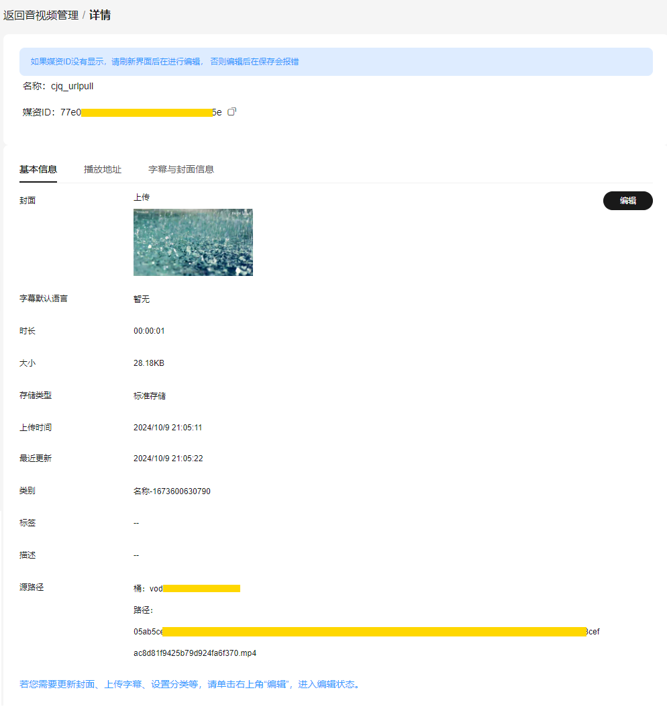The width and height of the screenshot is (667, 713).
Task: Click the bottom blue edit hint text
Action: (x=191, y=684)
